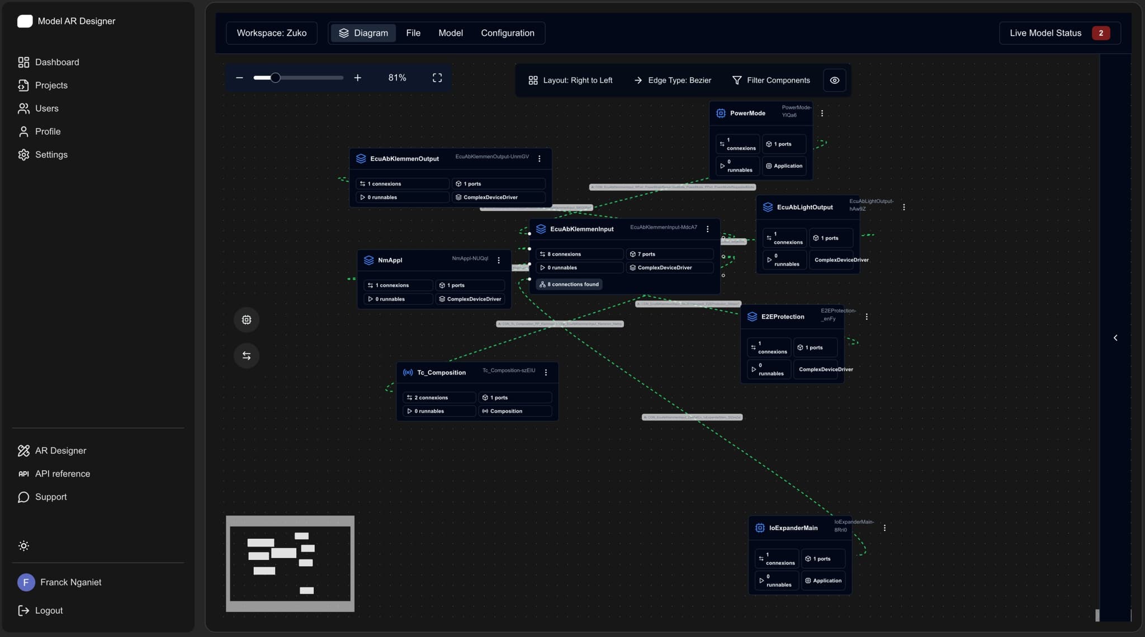The image size is (1145, 637).
Task: Open Dashboard from the sidebar
Action: point(56,62)
